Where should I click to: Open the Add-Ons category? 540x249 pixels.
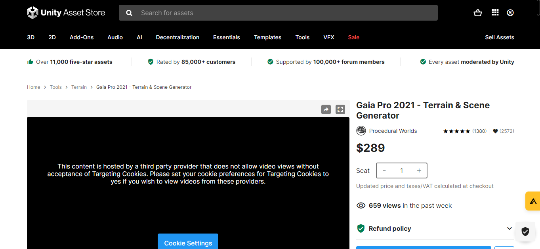coord(82,37)
